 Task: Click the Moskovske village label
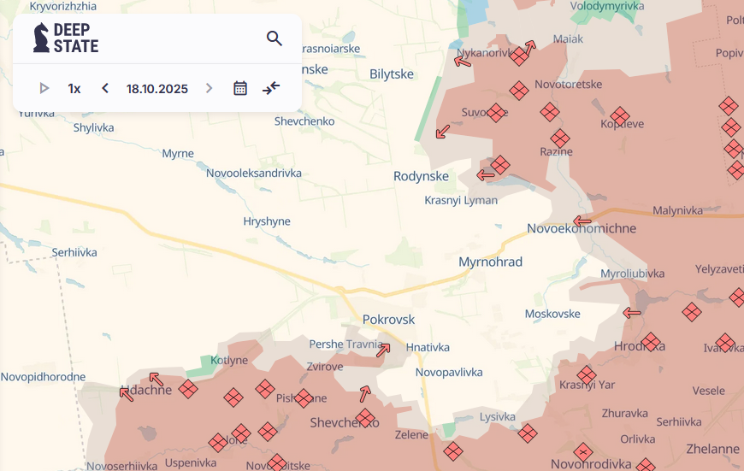[552, 314]
